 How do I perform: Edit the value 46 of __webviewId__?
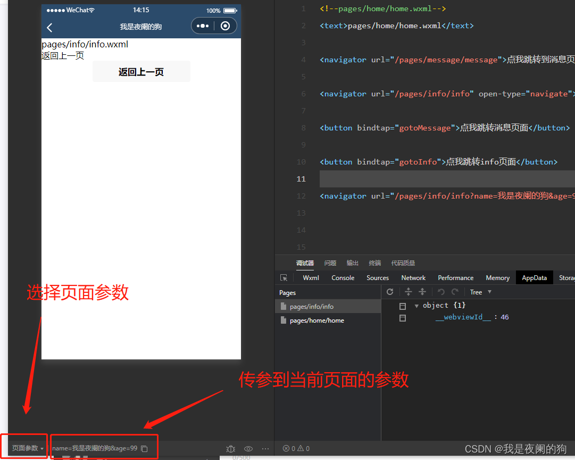[x=505, y=317]
